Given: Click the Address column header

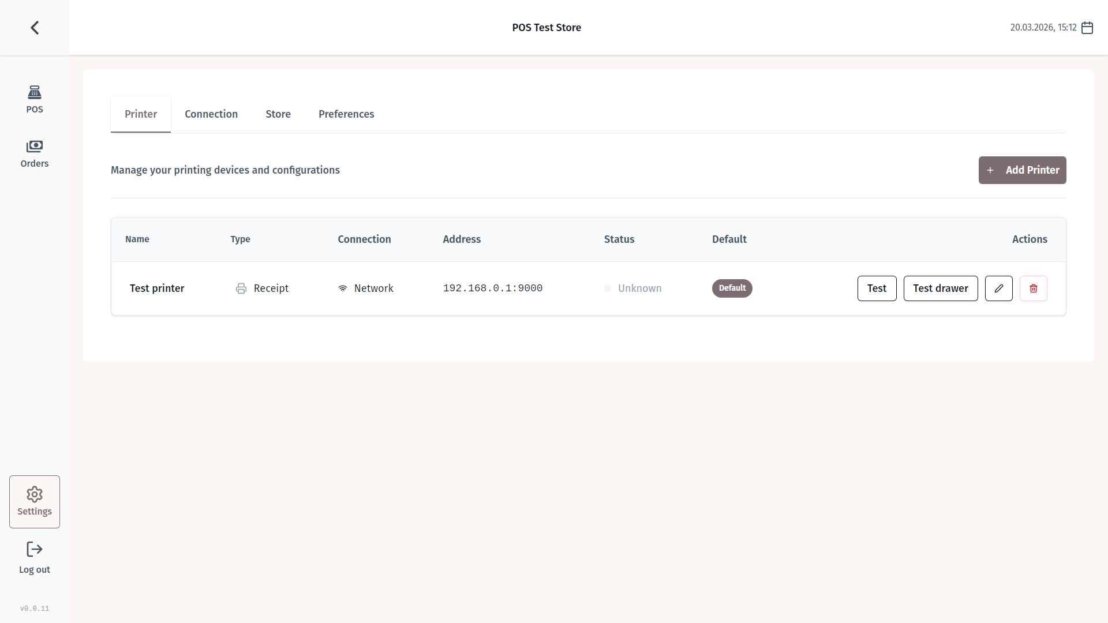Looking at the screenshot, I should pos(462,239).
